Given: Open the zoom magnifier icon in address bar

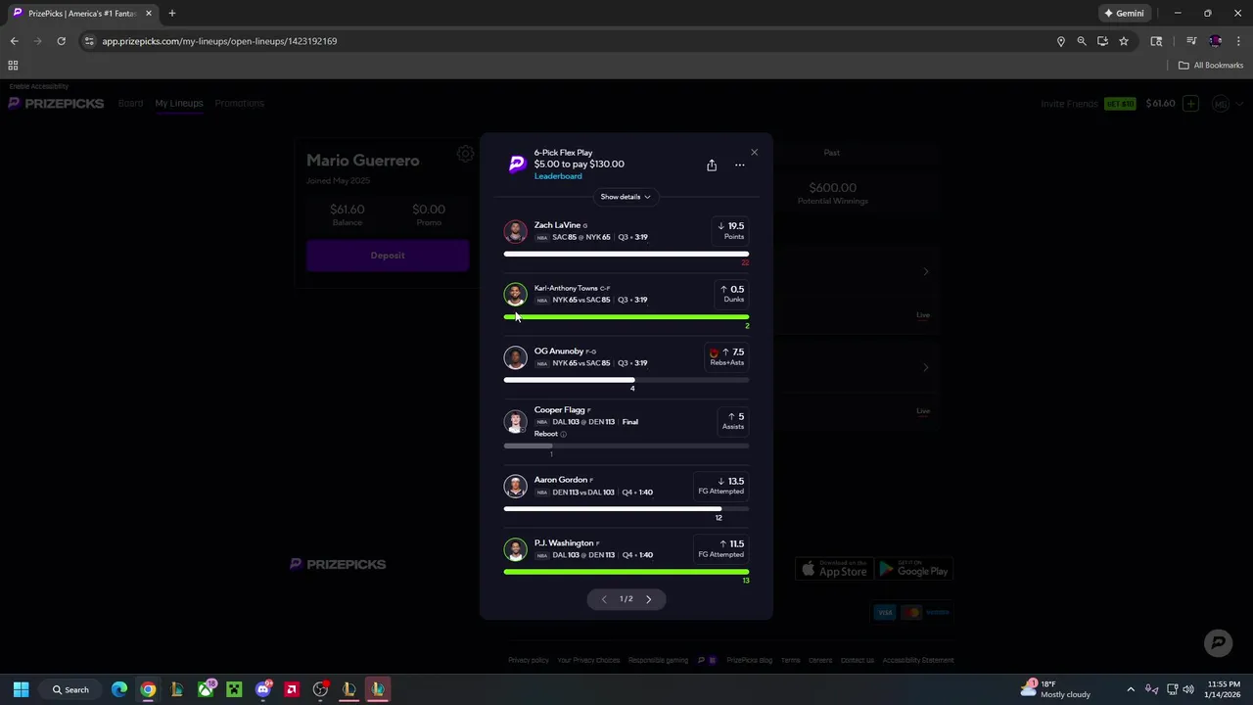Looking at the screenshot, I should point(1082,41).
